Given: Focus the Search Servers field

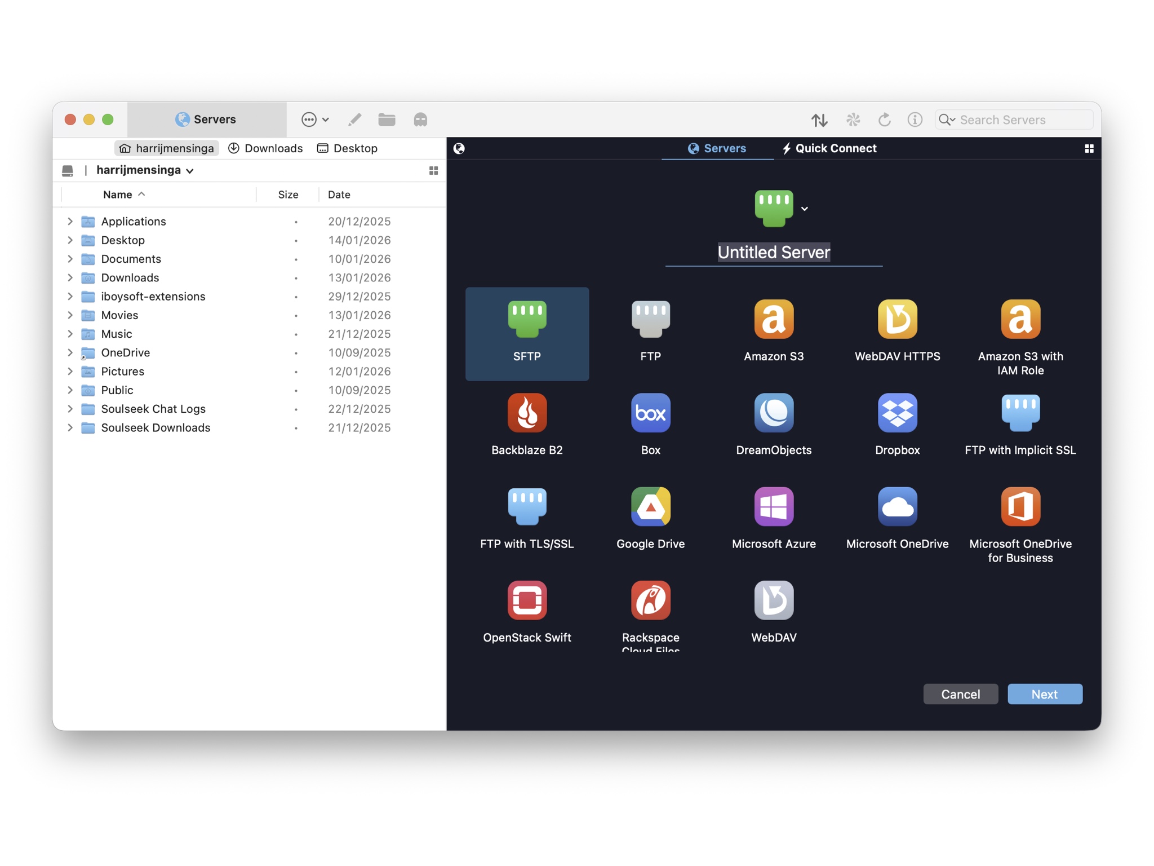Looking at the screenshot, I should point(1014,120).
